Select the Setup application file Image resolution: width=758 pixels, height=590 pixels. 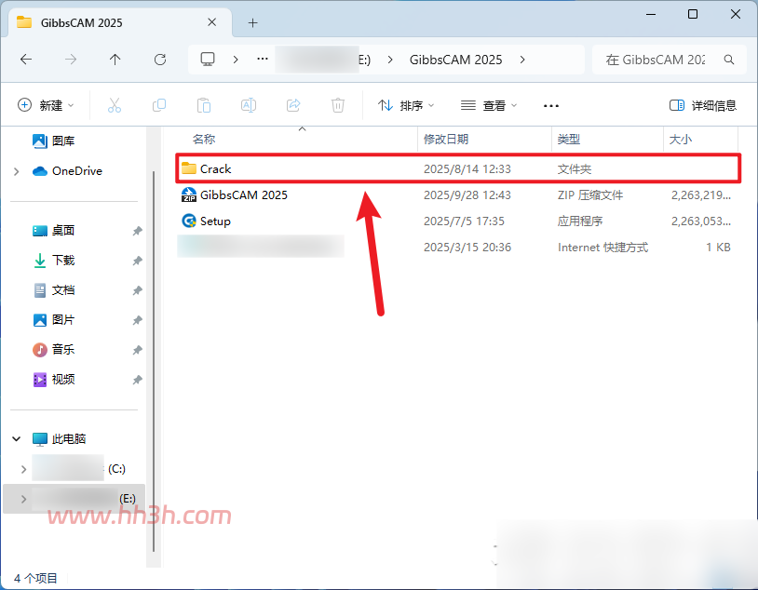458,221
